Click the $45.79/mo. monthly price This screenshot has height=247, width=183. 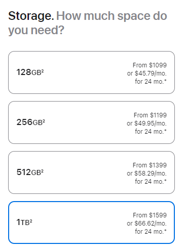tap(151, 73)
